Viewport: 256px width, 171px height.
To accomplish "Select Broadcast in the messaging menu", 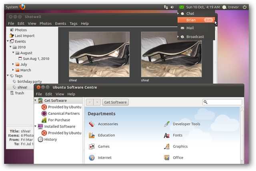I will 196,37.
